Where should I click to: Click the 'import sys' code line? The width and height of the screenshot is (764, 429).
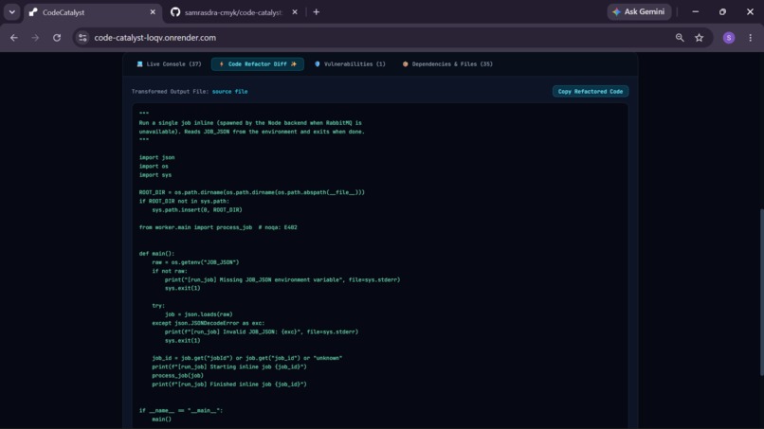155,175
